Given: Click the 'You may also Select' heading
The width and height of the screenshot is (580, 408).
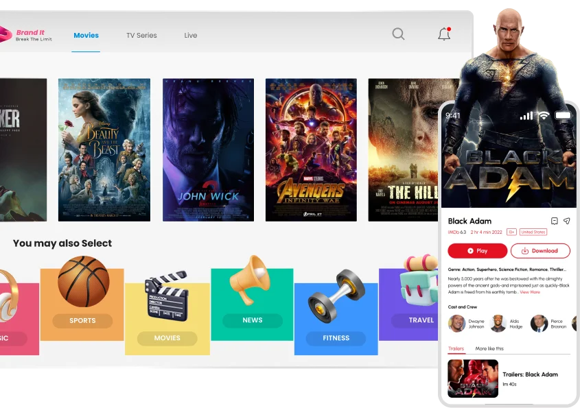Looking at the screenshot, I should click(x=62, y=243).
